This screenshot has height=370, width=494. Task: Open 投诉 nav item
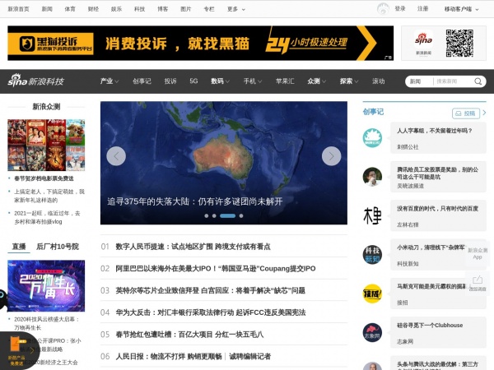click(170, 81)
